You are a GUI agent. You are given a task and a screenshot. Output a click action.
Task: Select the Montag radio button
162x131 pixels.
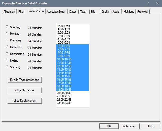click(x=7, y=33)
